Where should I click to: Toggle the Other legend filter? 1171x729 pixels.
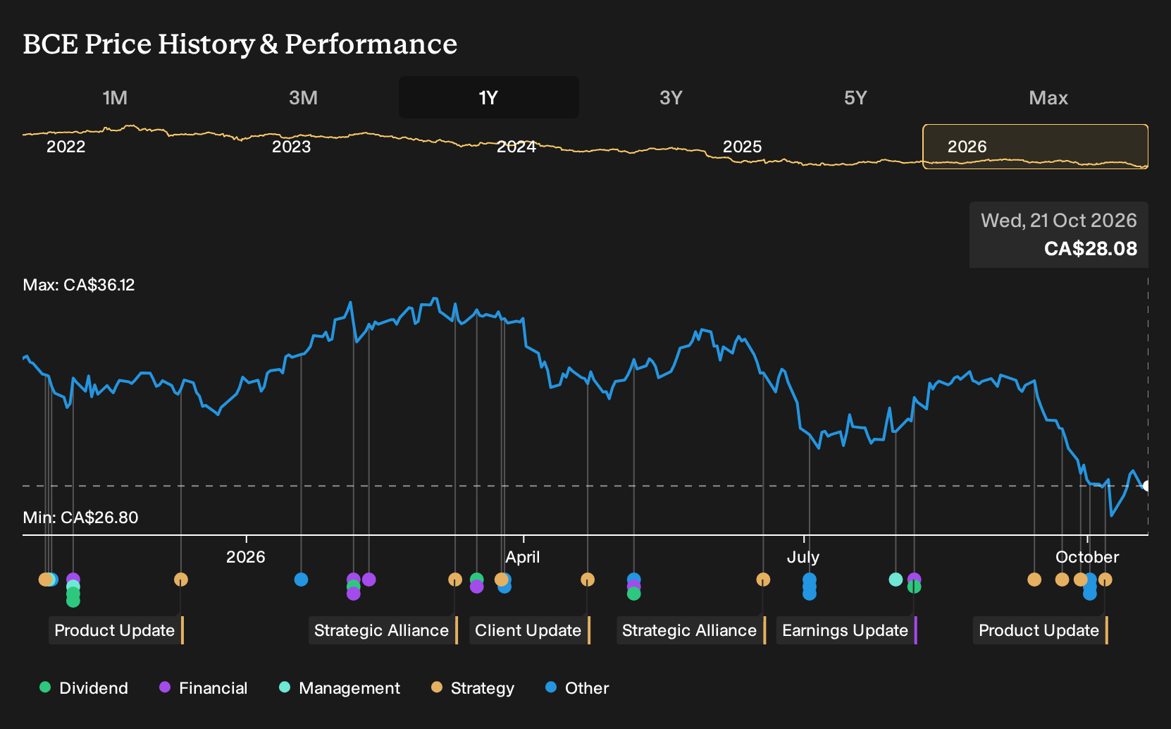[577, 688]
